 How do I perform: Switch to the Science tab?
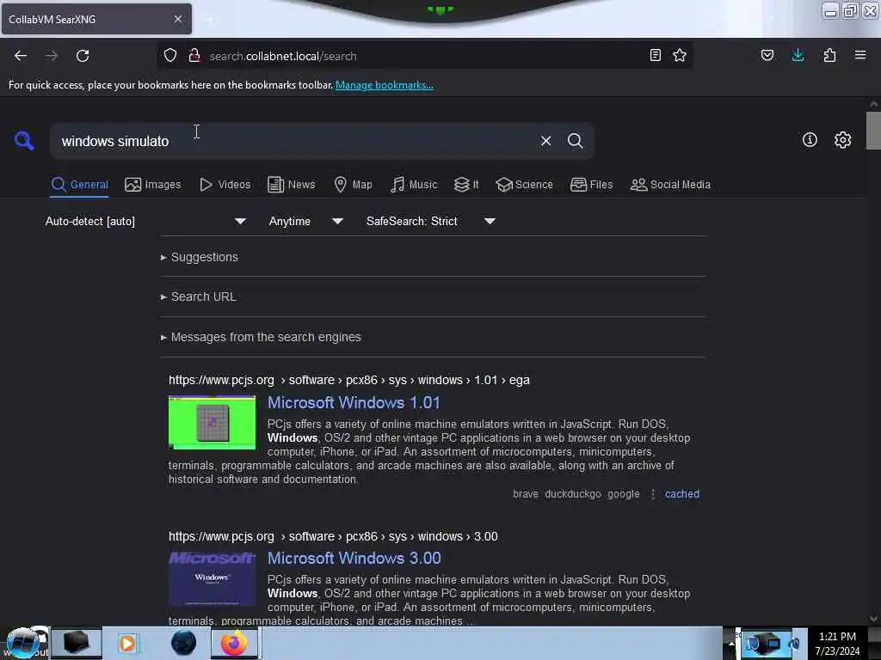point(524,185)
